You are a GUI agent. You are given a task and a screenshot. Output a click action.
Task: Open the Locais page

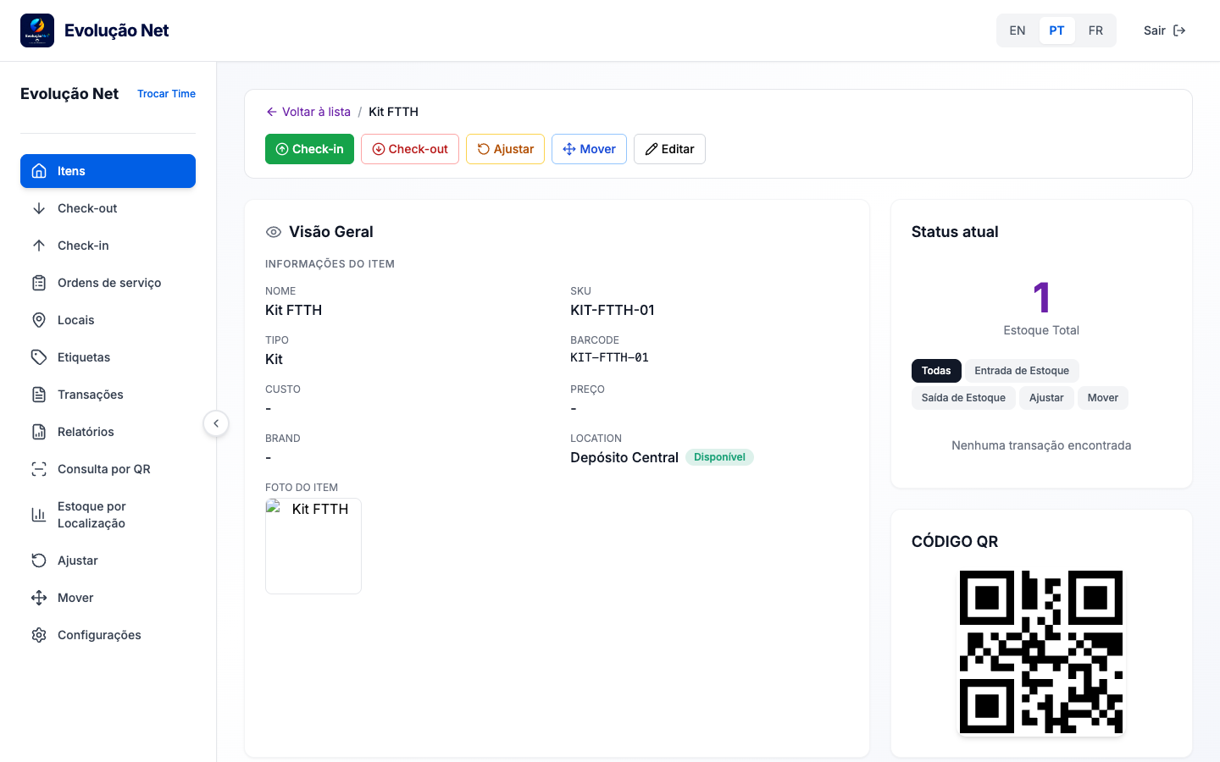coord(108,320)
